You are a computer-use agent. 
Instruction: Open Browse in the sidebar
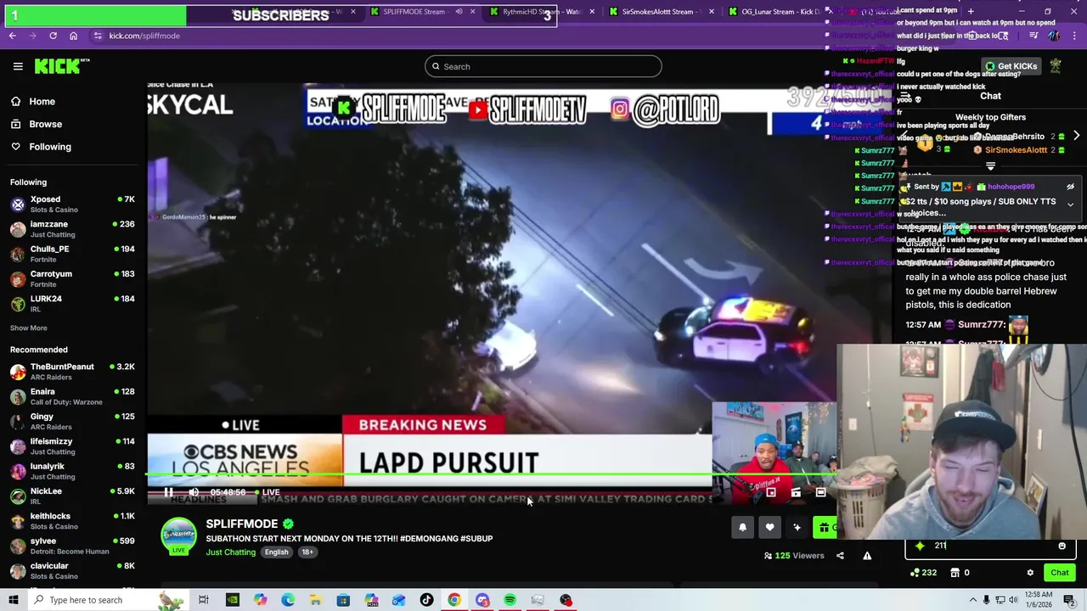tap(45, 124)
